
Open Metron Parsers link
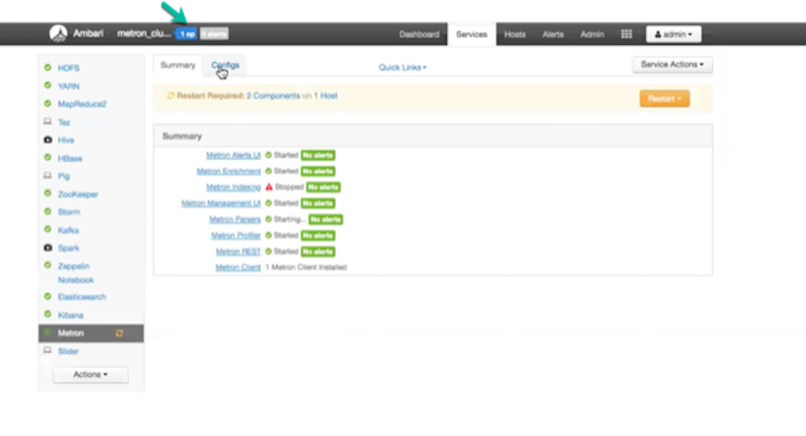coord(235,219)
